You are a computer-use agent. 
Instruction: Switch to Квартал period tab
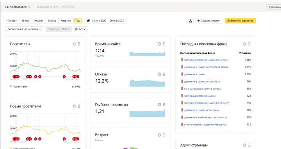click(x=66, y=21)
